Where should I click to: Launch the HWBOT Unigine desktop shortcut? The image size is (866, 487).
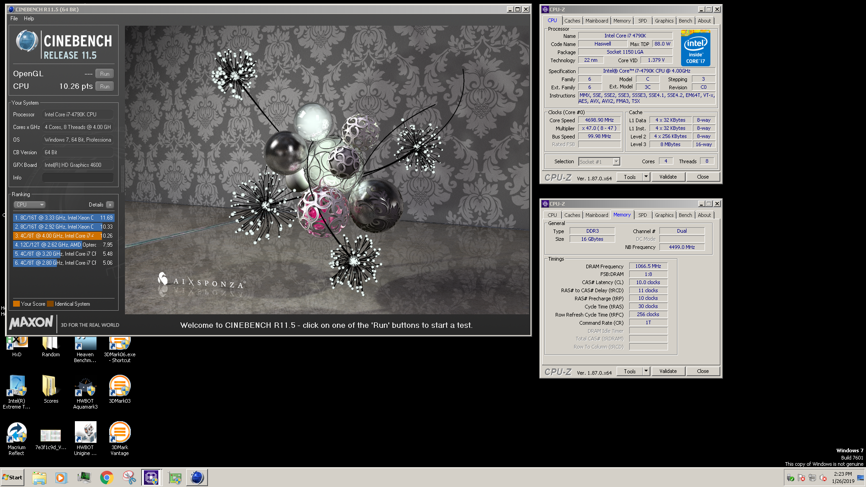(x=85, y=438)
